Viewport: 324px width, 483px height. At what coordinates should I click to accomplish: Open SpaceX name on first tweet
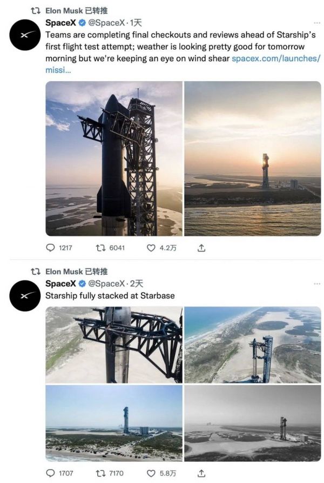(x=60, y=23)
